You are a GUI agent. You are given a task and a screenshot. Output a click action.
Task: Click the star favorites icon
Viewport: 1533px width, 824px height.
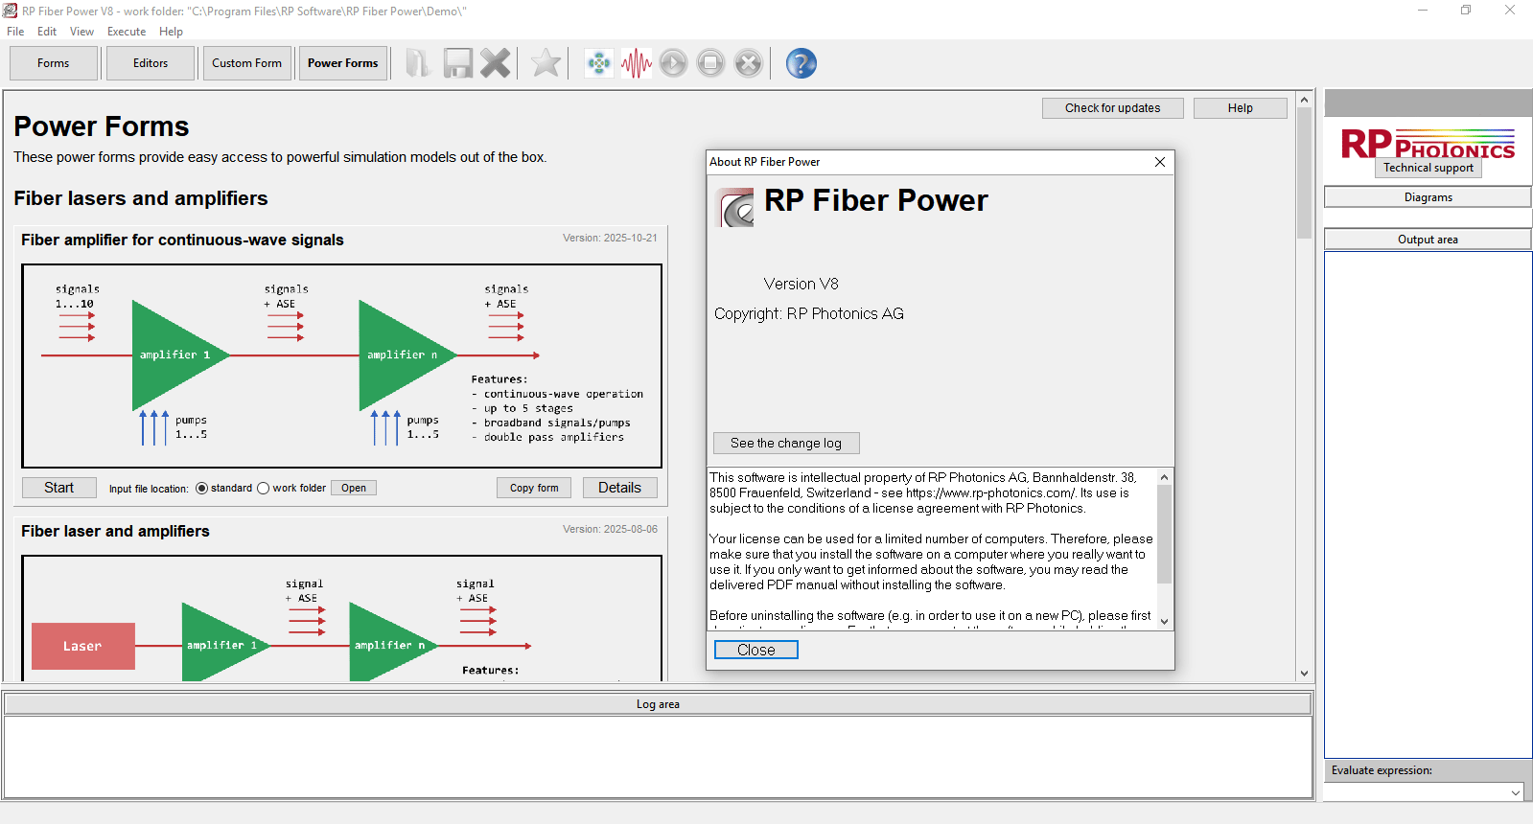(546, 63)
